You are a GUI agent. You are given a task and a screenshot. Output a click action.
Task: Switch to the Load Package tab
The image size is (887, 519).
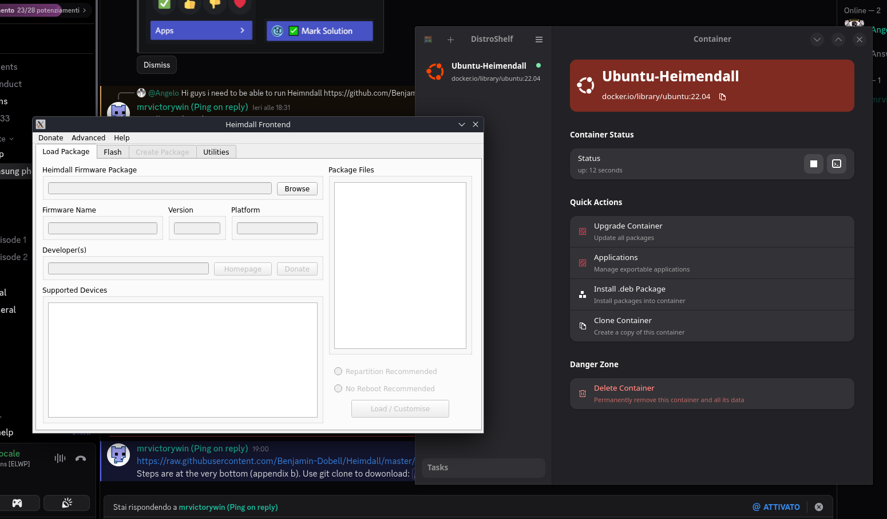coord(66,152)
